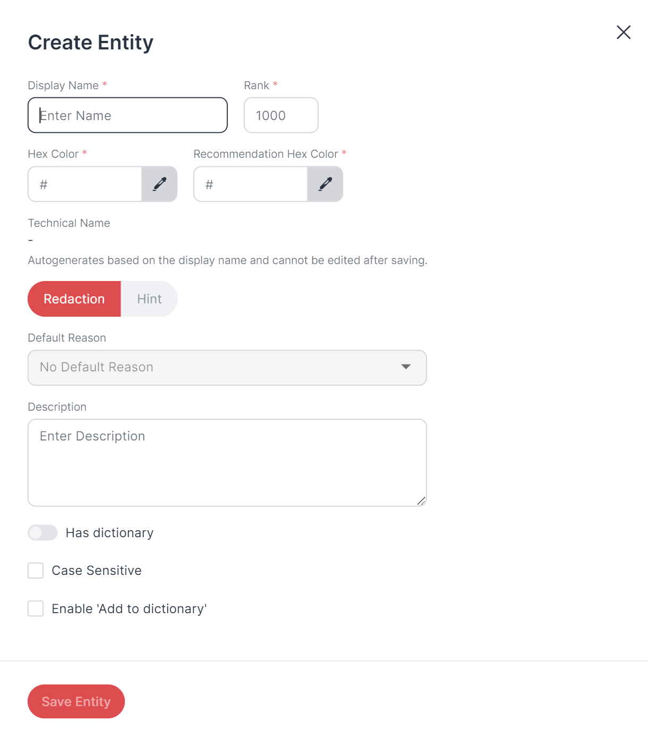The height and width of the screenshot is (738, 648).
Task: Enable the 'Add to dictionary' checkbox
Action: (36, 608)
